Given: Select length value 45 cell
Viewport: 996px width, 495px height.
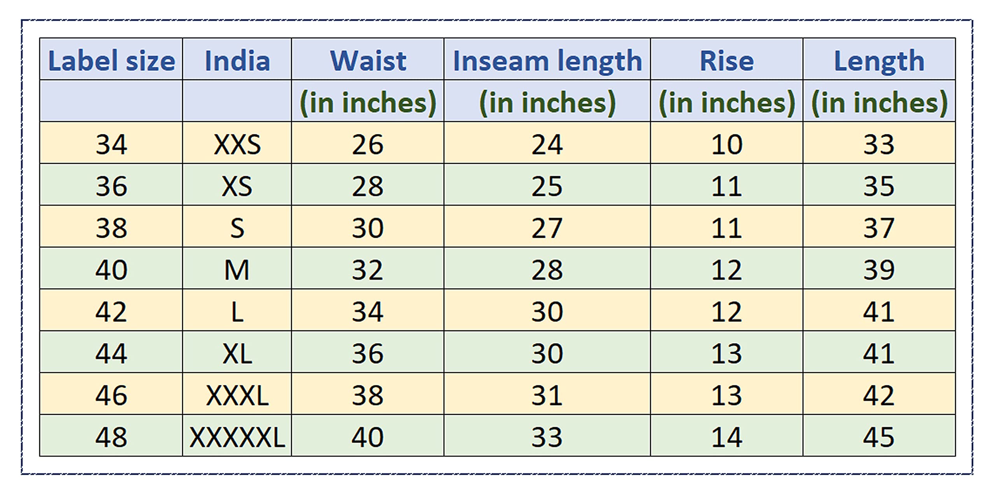Looking at the screenshot, I should (879, 437).
